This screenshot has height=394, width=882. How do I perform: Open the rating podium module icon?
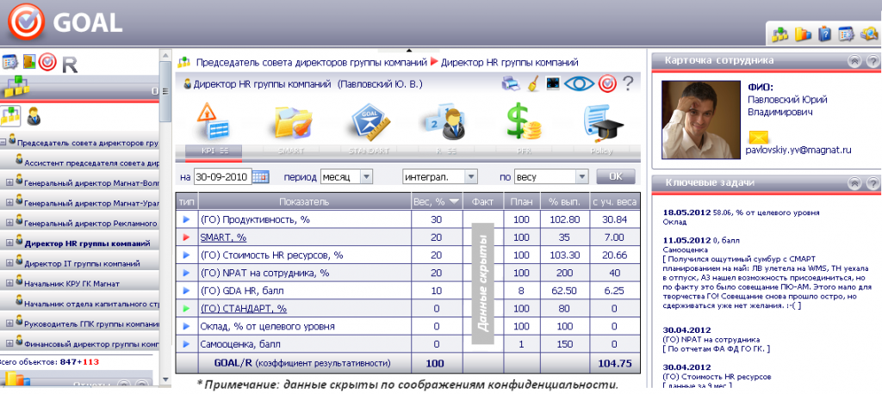(x=445, y=121)
